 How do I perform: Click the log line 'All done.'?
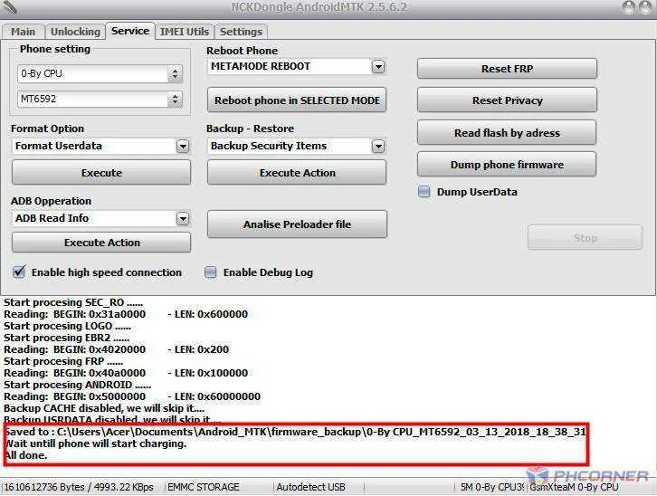25,455
